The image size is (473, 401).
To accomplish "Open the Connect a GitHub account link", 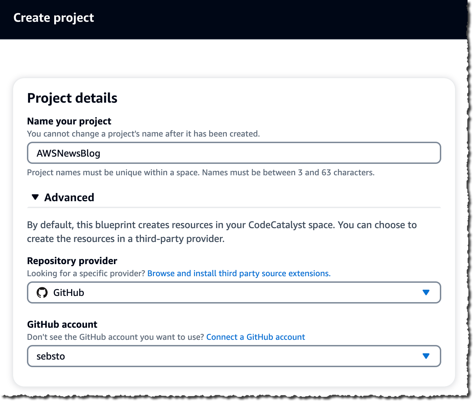I will pyautogui.click(x=255, y=337).
